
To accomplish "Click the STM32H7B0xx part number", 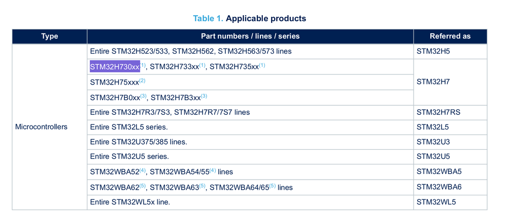I will (115, 98).
